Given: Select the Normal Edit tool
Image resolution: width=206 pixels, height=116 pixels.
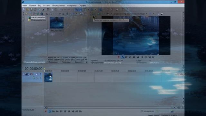Looking at the screenshot, I should pos(101,9).
